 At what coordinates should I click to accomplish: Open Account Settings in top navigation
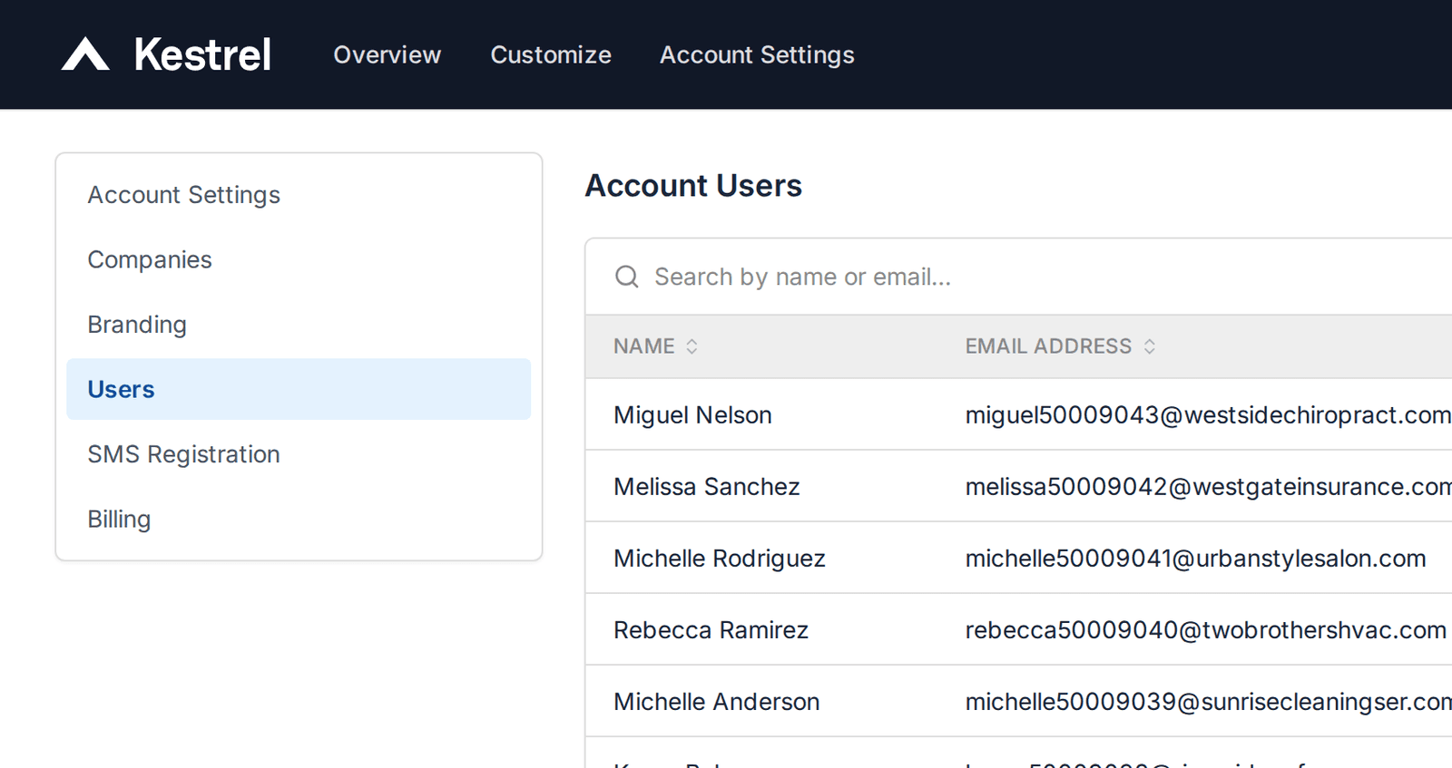pyautogui.click(x=757, y=55)
